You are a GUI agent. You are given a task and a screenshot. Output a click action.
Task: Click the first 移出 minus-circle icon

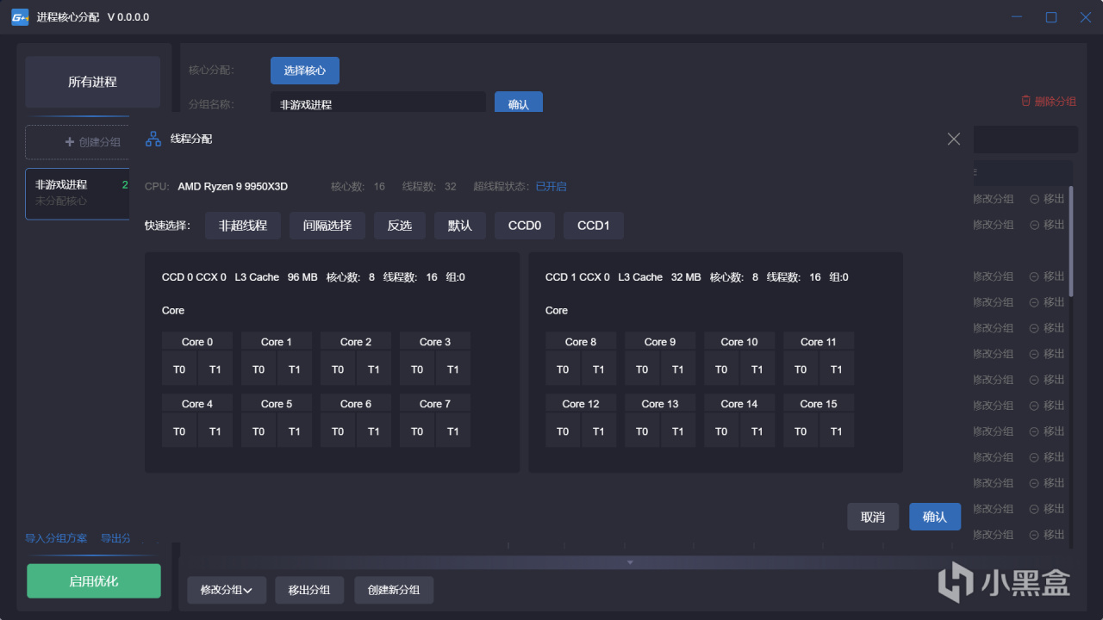(x=1034, y=199)
